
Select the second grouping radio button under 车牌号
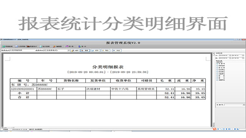(x=217, y=66)
